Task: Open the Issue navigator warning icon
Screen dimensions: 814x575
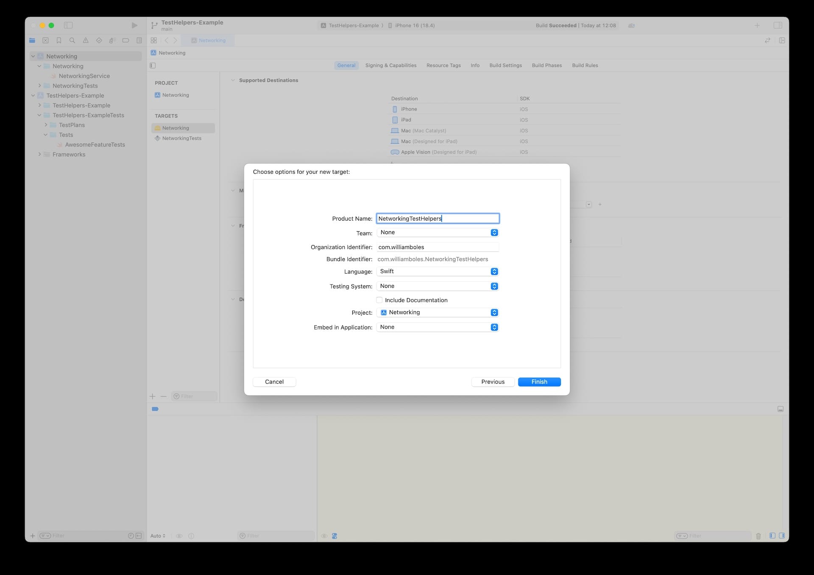Action: pos(86,41)
